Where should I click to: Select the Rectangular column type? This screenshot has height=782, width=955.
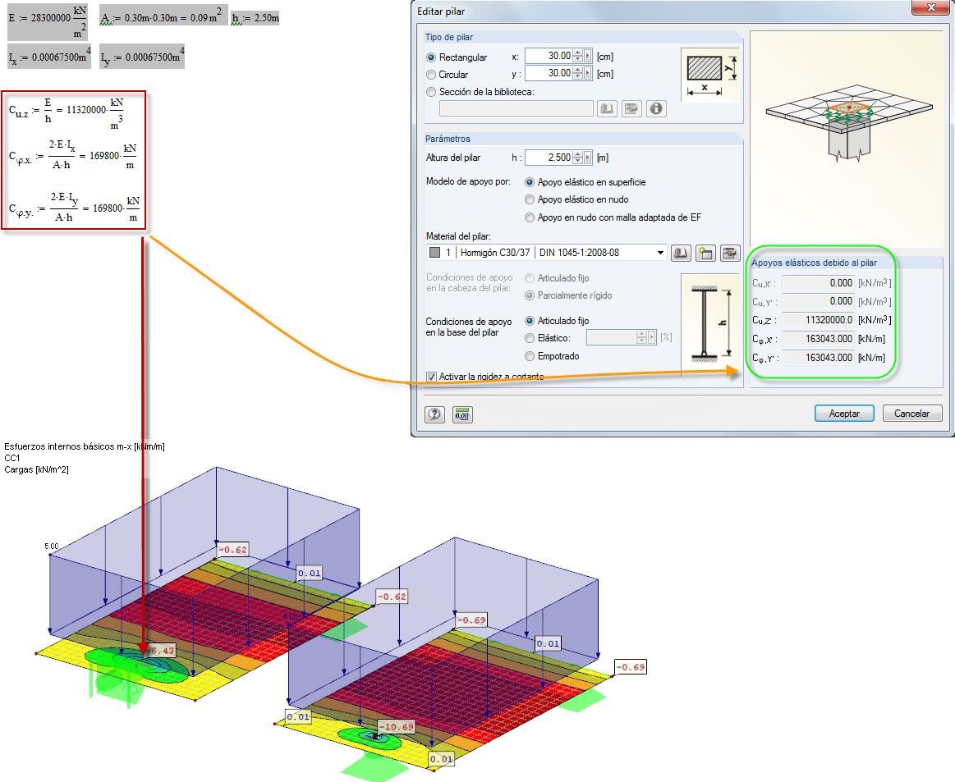431,57
